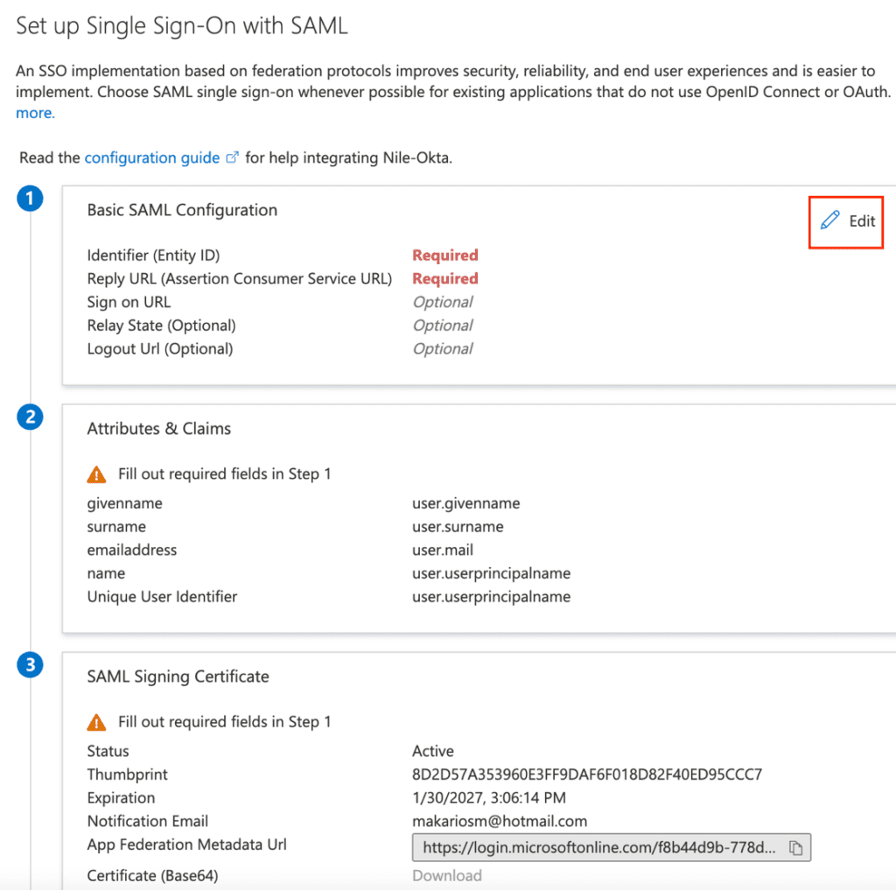
Task: Download the Base64 certificate
Action: point(446,875)
